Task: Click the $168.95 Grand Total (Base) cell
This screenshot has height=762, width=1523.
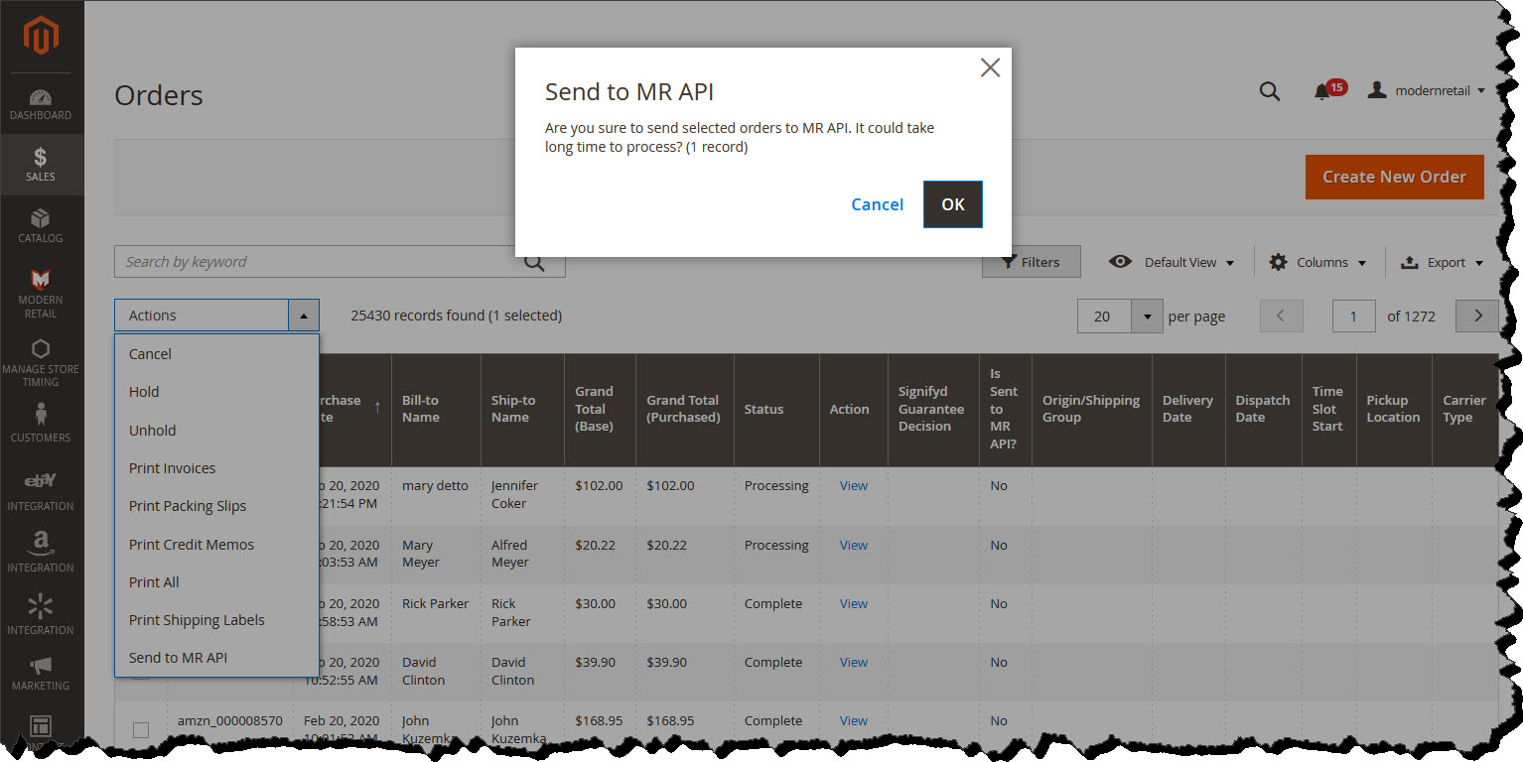Action: (x=600, y=720)
